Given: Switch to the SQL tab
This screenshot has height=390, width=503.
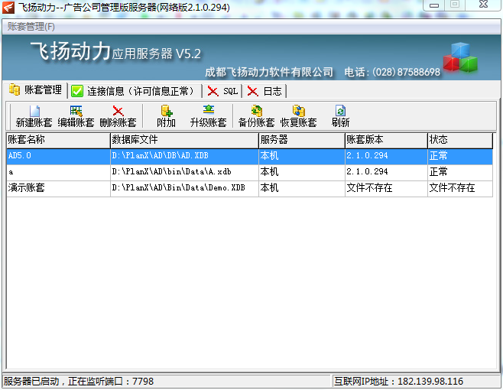Looking at the screenshot, I should pyautogui.click(x=222, y=91).
